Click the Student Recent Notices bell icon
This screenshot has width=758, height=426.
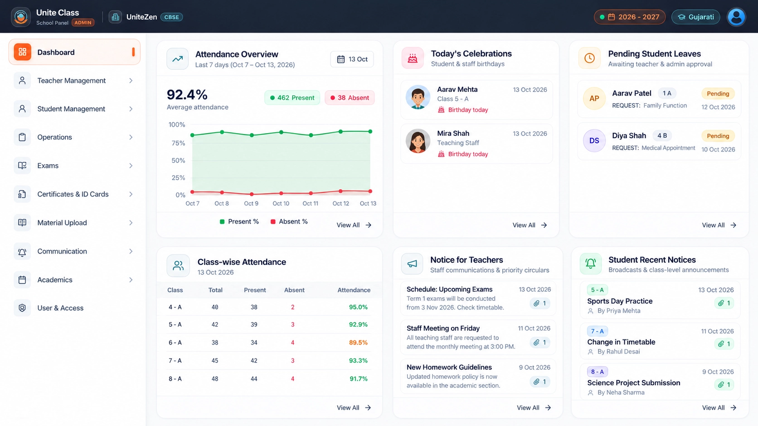pos(591,263)
